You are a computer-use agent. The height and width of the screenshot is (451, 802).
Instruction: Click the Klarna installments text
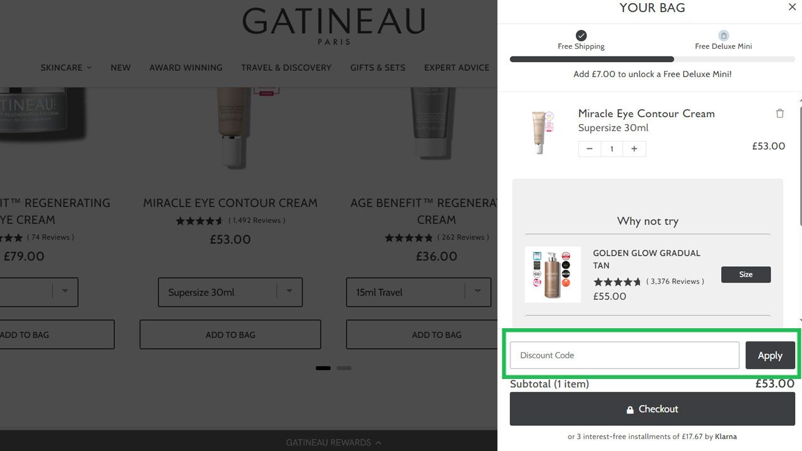point(652,437)
